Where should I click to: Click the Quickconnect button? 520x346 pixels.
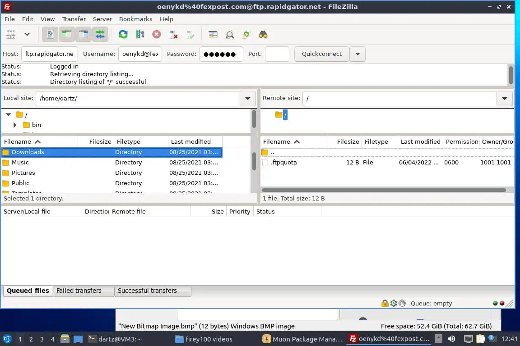[322, 54]
